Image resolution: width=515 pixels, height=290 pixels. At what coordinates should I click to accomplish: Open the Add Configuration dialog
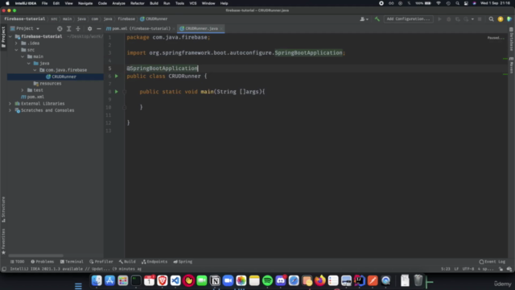click(408, 19)
